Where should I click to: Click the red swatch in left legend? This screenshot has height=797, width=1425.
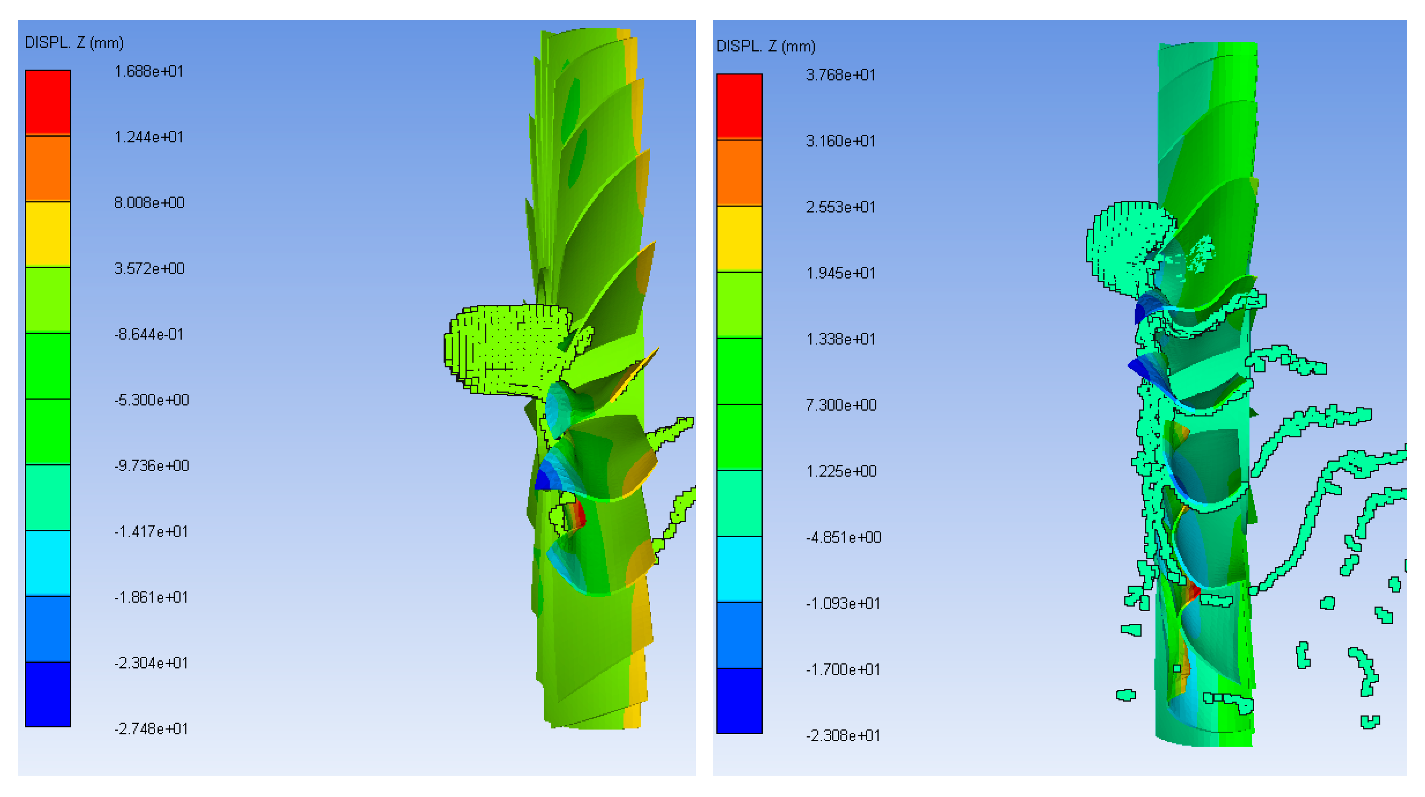(x=48, y=102)
